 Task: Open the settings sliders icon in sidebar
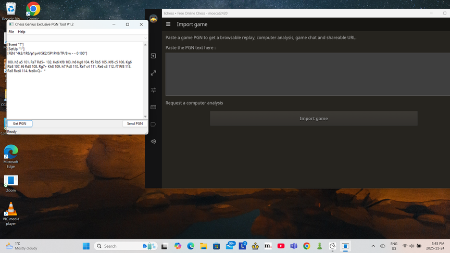[x=154, y=90]
